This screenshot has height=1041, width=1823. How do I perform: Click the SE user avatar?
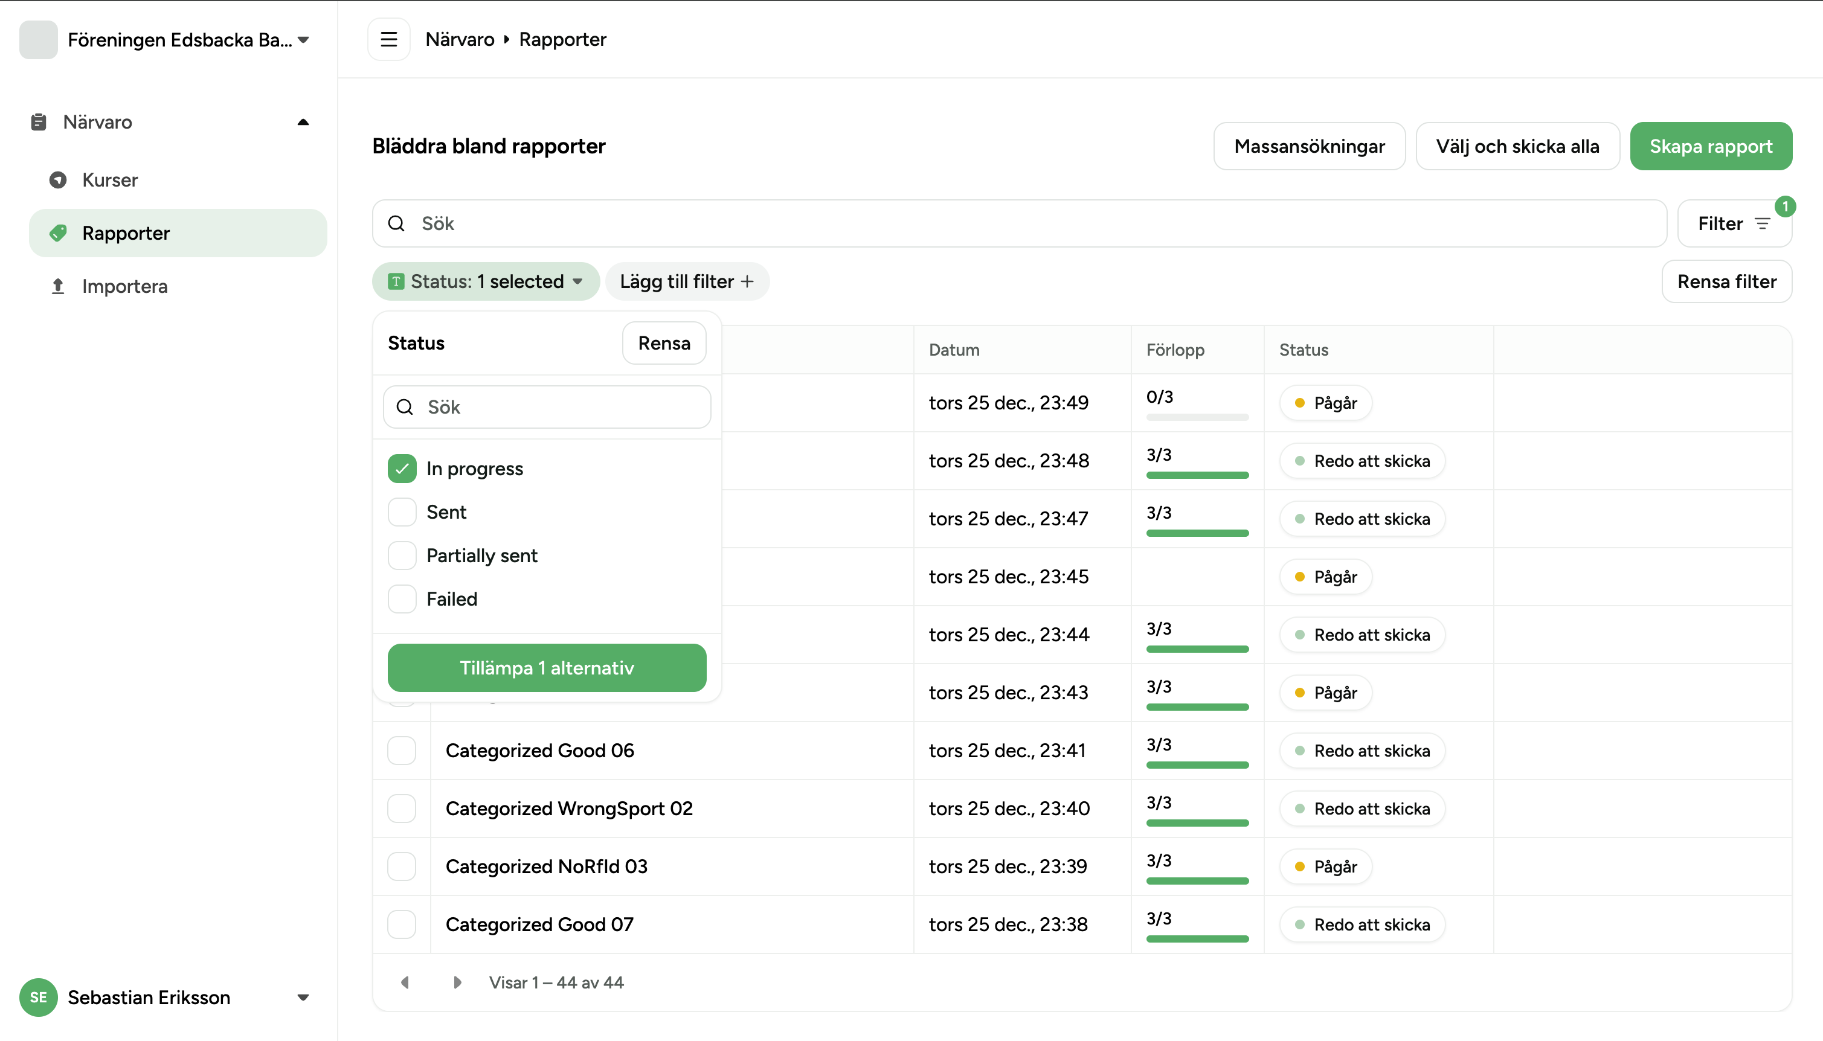(39, 998)
